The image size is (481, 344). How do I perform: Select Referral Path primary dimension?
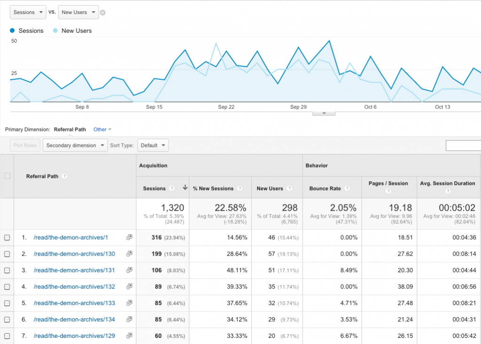pos(70,130)
